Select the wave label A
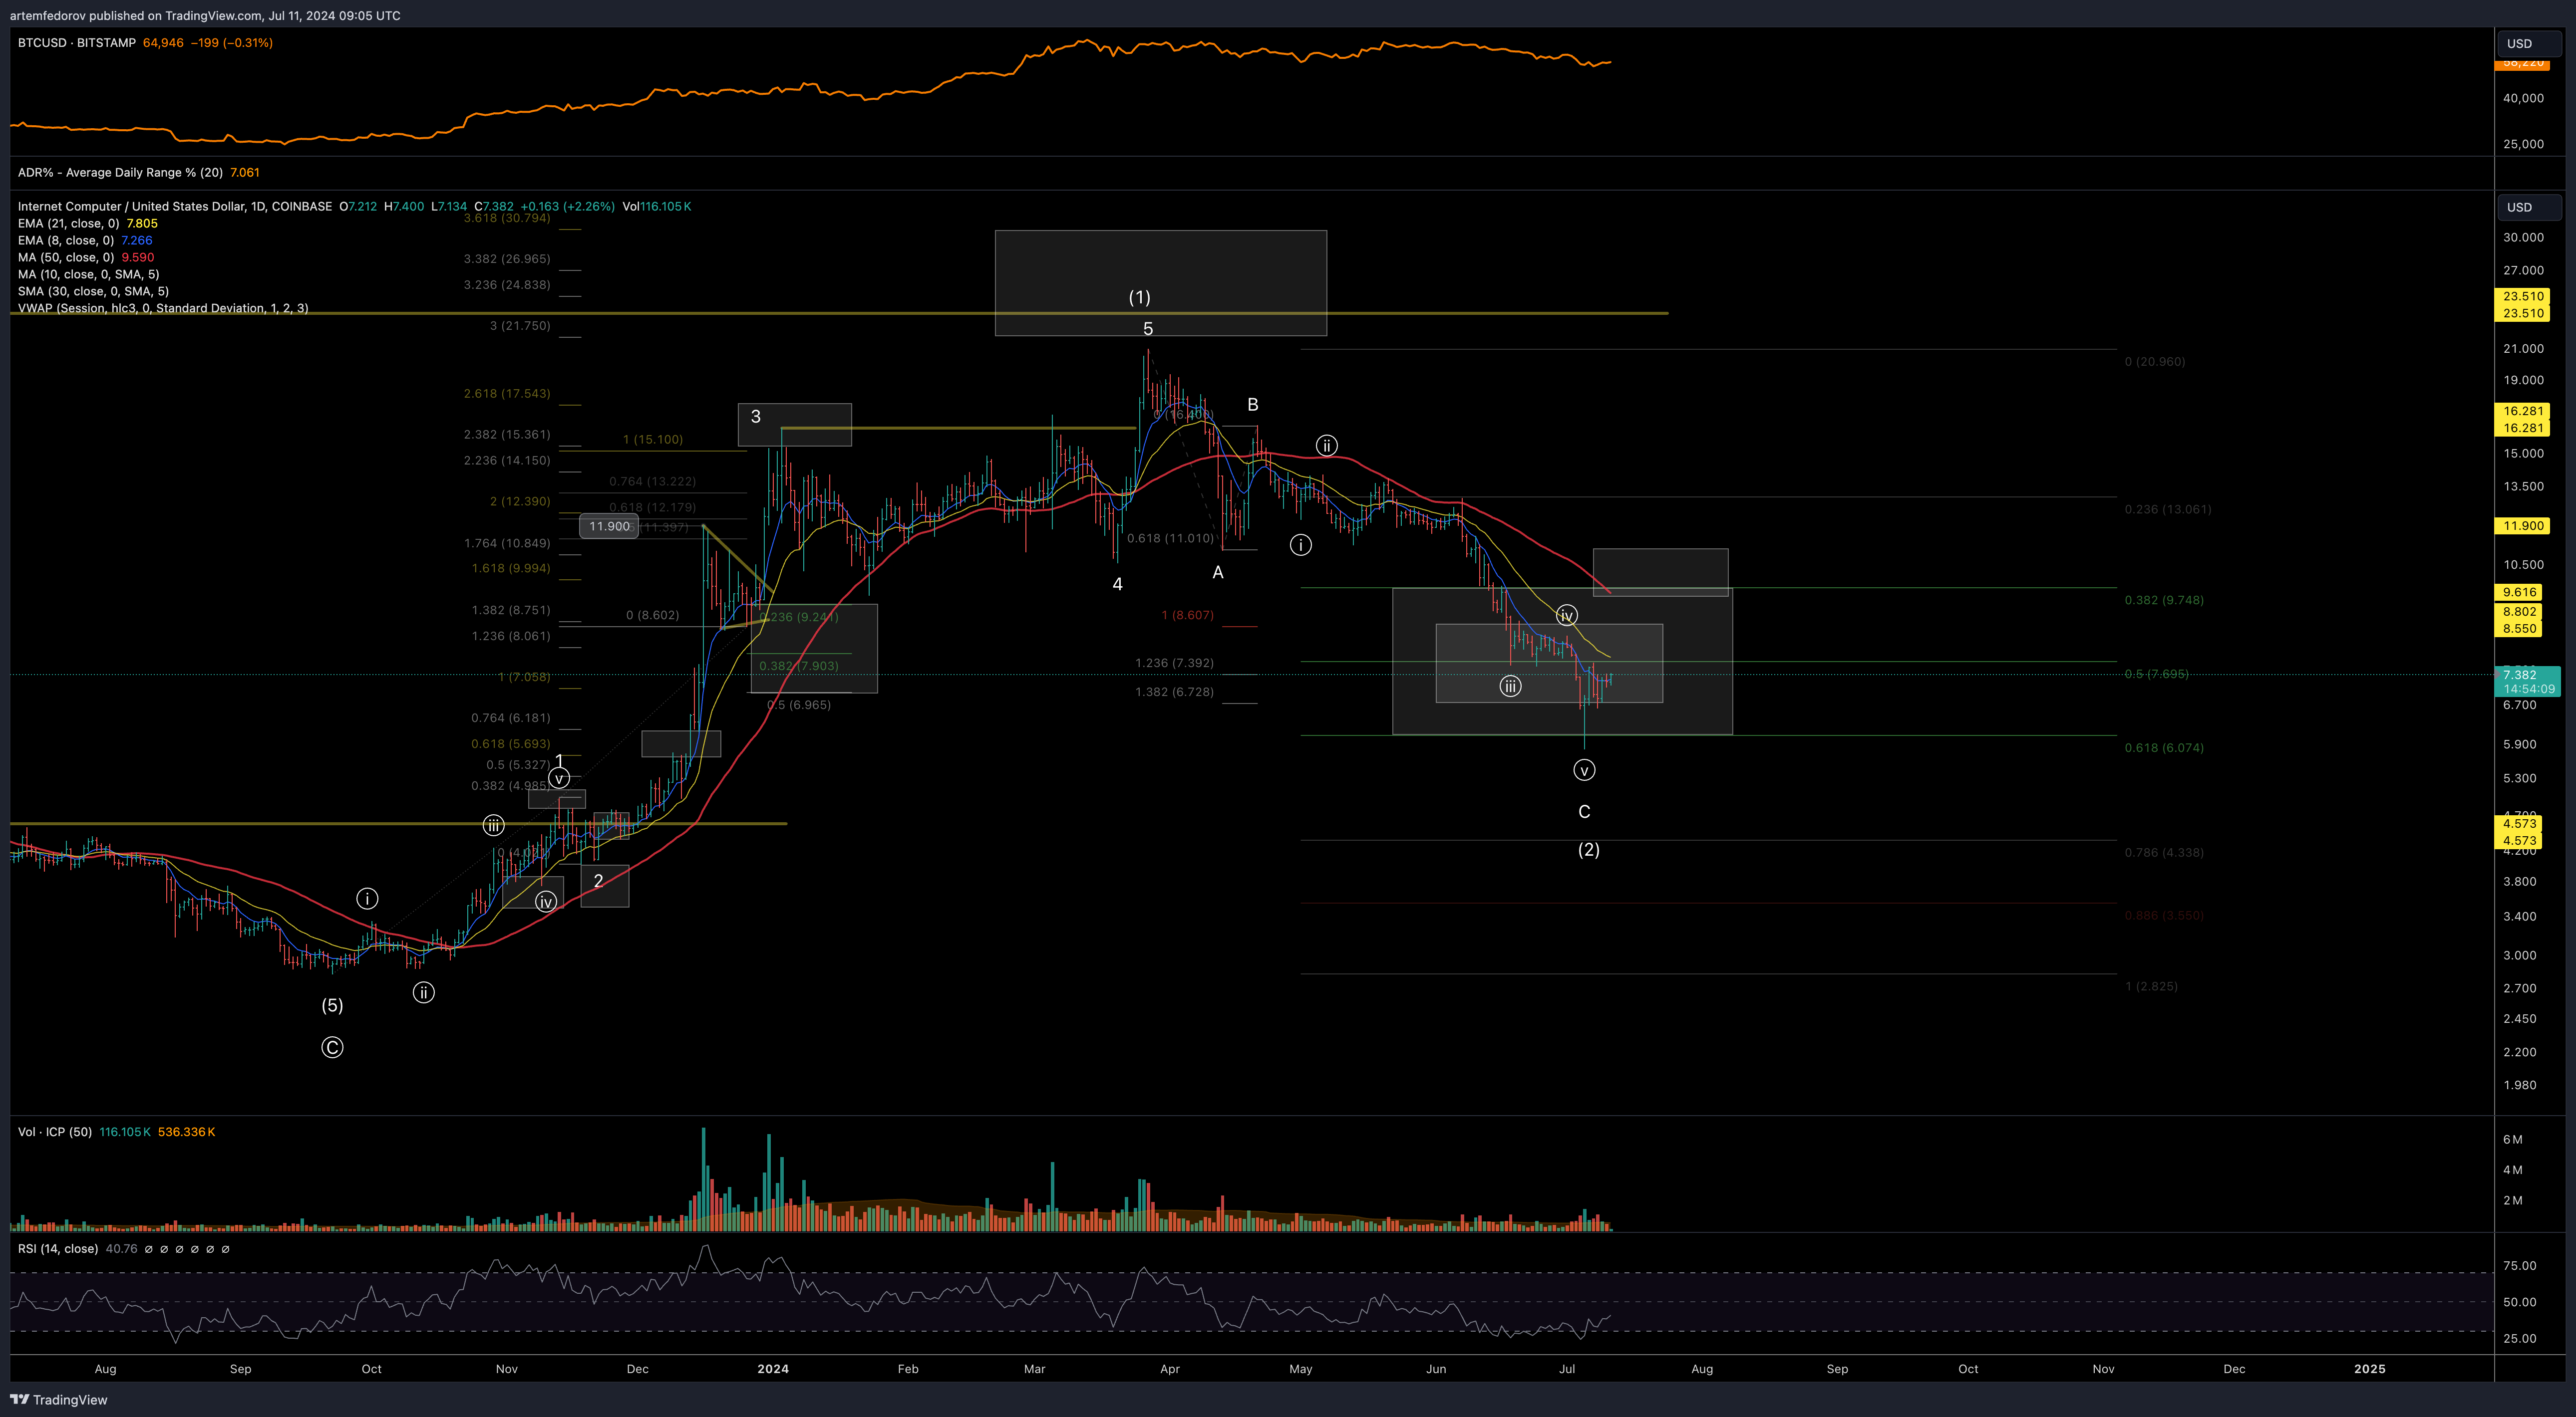Screen dimensions: 2576x1417 pos(1218,573)
